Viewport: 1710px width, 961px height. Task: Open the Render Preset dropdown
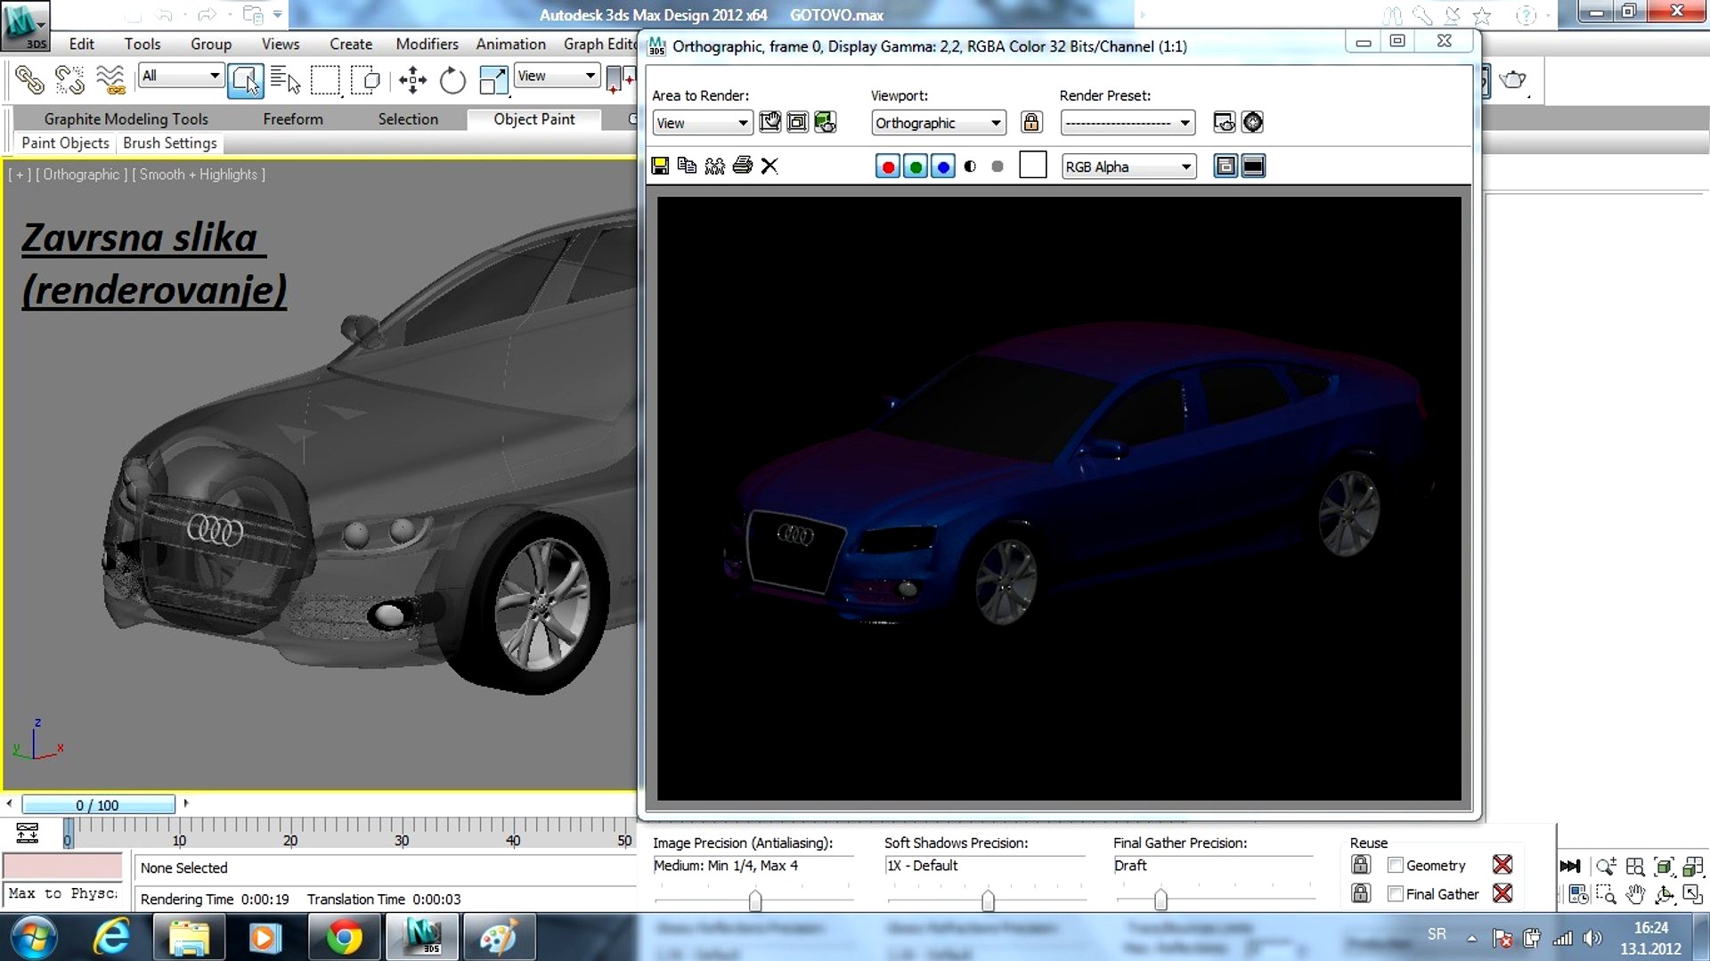pyautogui.click(x=1128, y=123)
